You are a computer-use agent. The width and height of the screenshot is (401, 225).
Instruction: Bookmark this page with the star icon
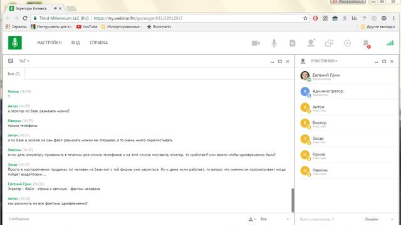[x=305, y=18]
